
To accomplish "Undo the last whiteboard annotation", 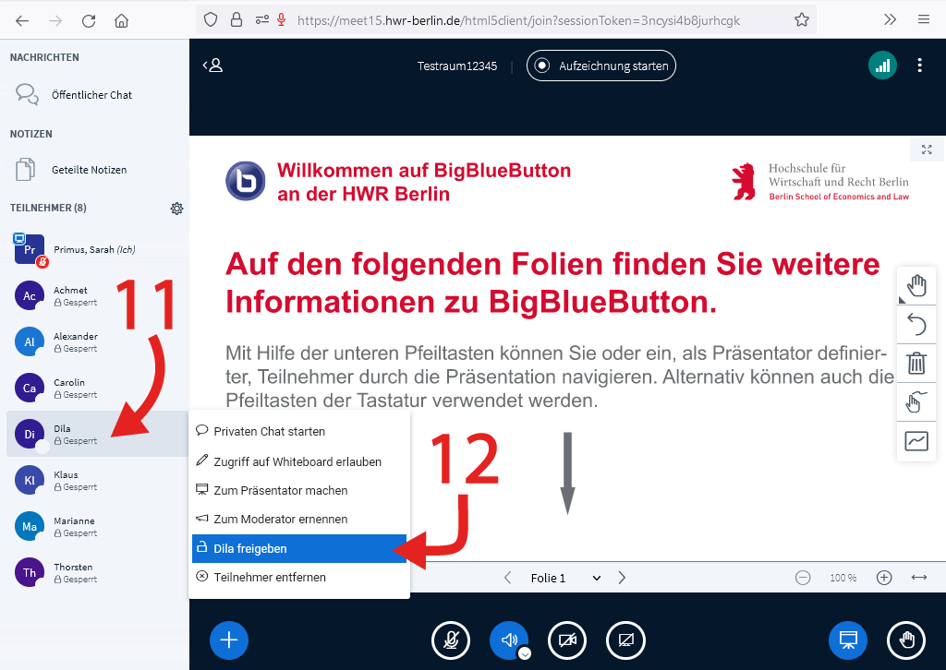I will point(916,324).
